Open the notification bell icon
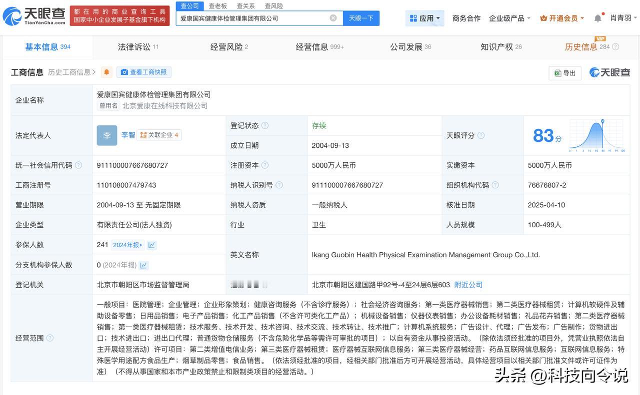The width and height of the screenshot is (640, 395). (x=597, y=18)
